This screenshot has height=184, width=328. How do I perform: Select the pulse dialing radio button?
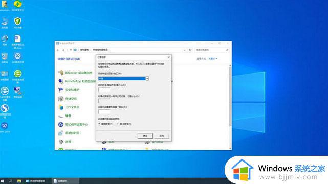[118, 124]
